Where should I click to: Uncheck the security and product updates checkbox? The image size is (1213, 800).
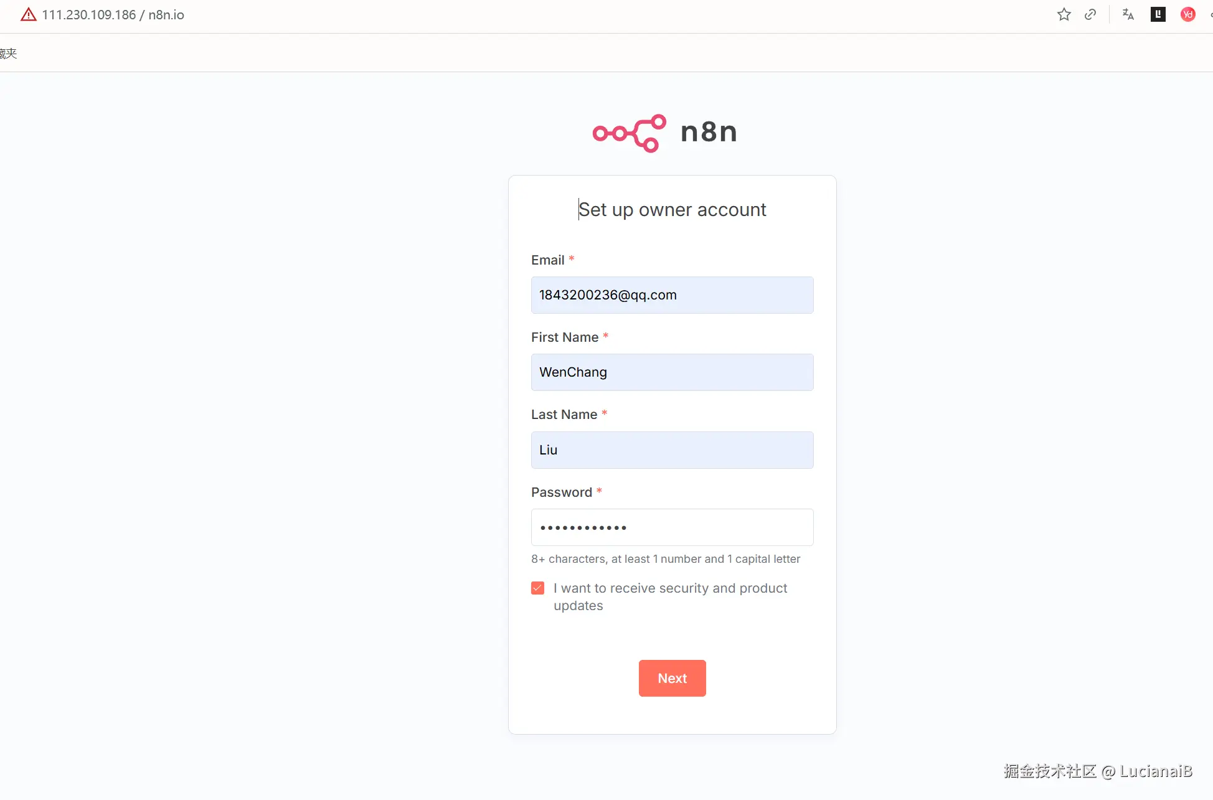tap(538, 588)
